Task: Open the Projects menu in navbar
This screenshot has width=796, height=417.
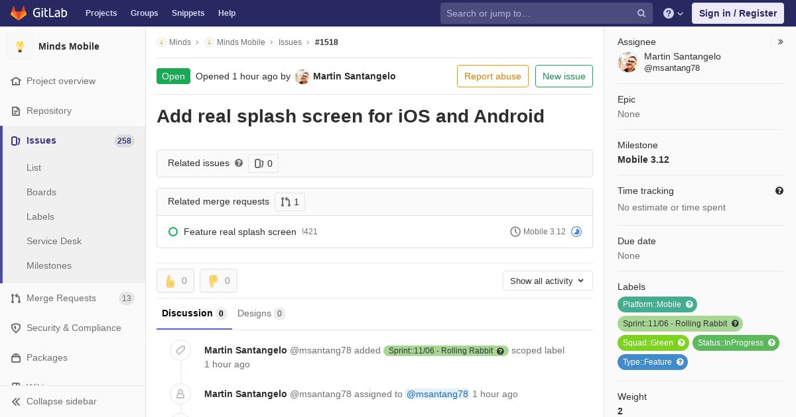Action: 101,13
